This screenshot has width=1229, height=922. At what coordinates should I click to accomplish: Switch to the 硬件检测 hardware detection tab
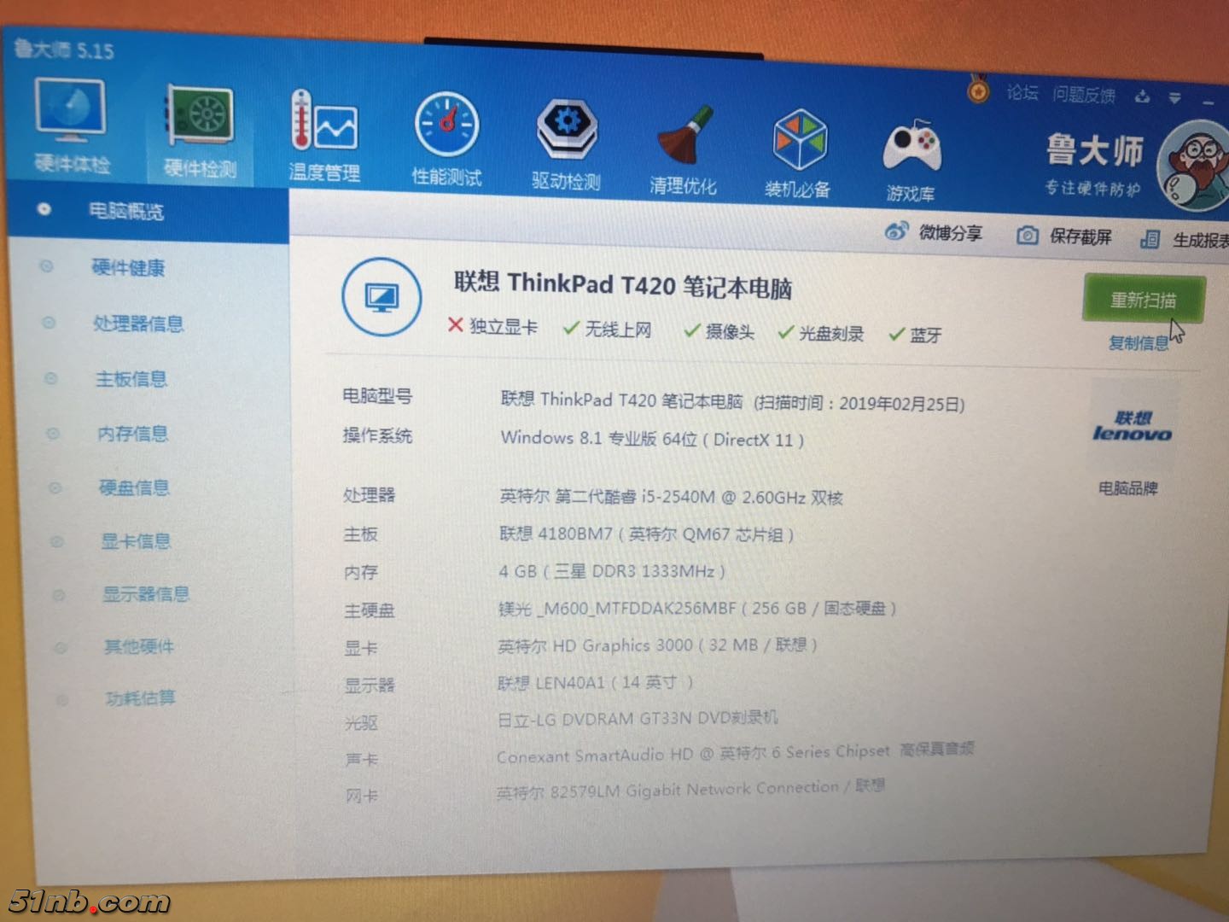coord(200,131)
